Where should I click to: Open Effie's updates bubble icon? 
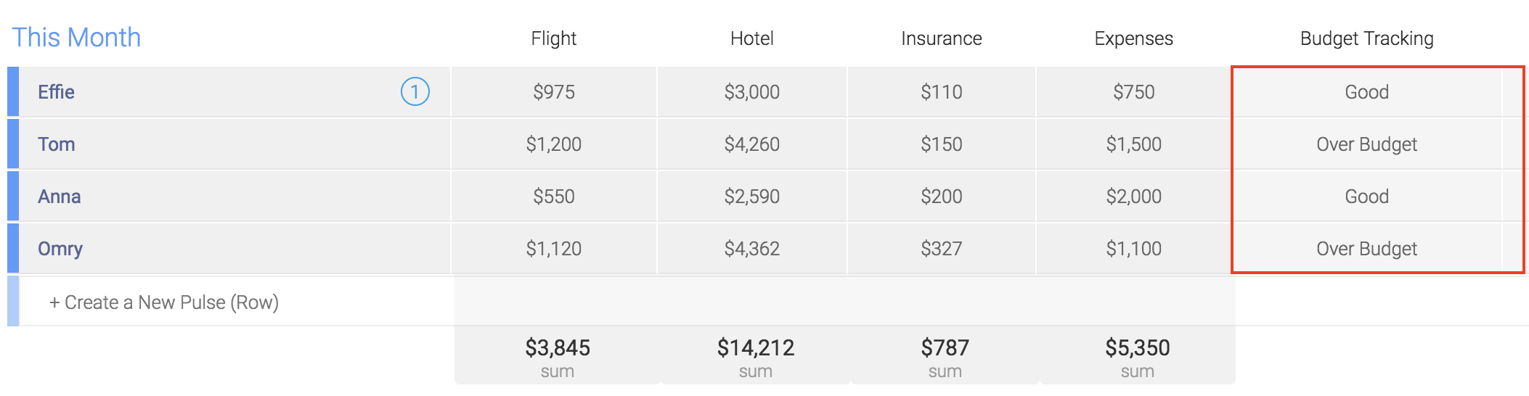[x=415, y=91]
